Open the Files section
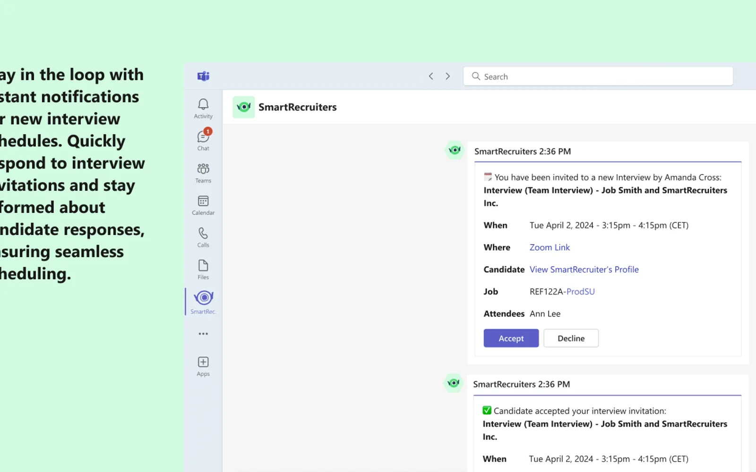Image resolution: width=756 pixels, height=472 pixels. point(203,270)
